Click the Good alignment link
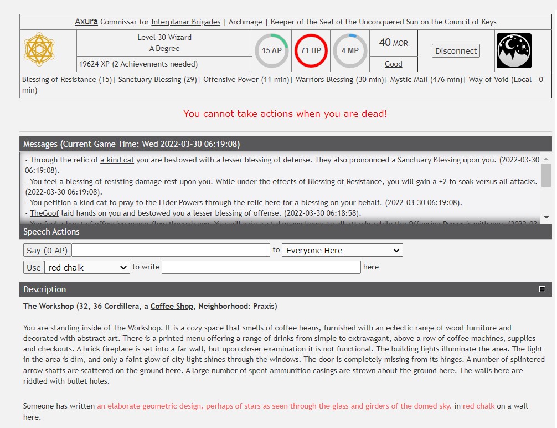 pos(393,64)
